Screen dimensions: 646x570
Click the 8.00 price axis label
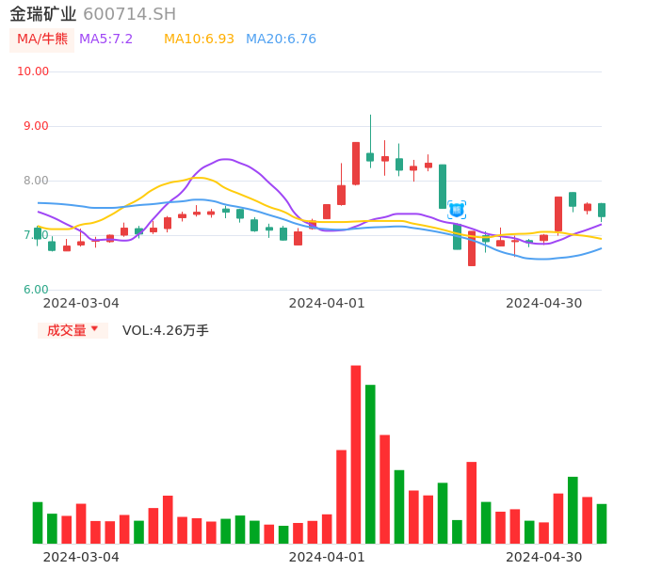click(36, 181)
